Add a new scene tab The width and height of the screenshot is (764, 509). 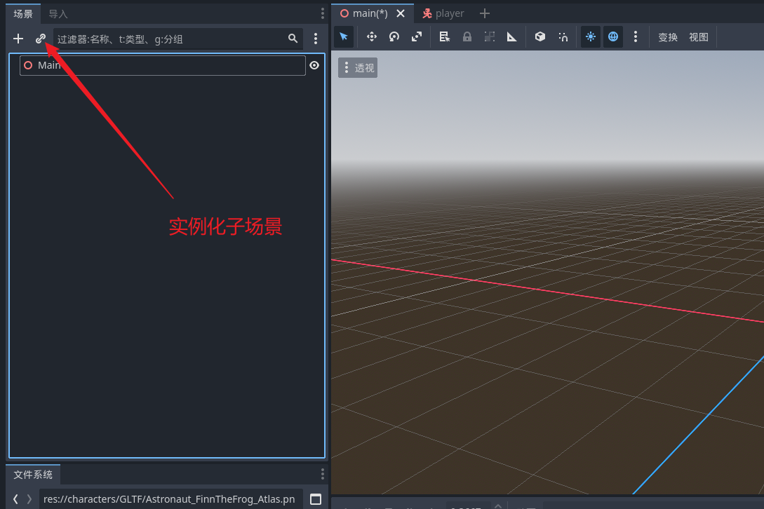pos(484,13)
